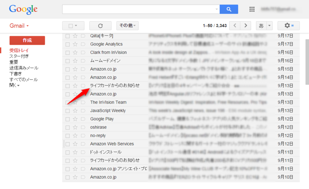Open The InVision Team email
Viewport: 309px width, 189px height.
(x=181, y=102)
